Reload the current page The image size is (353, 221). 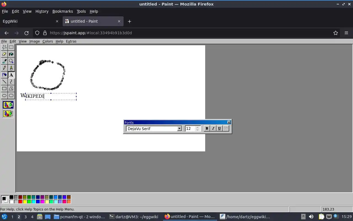[26, 33]
